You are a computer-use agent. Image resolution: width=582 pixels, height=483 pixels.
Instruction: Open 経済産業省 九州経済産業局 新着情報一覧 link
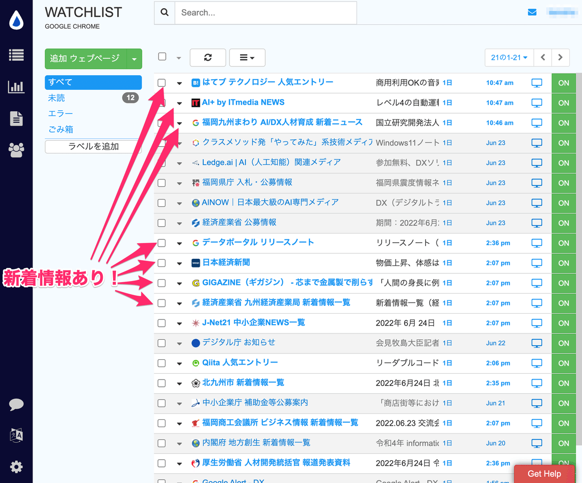(x=276, y=302)
